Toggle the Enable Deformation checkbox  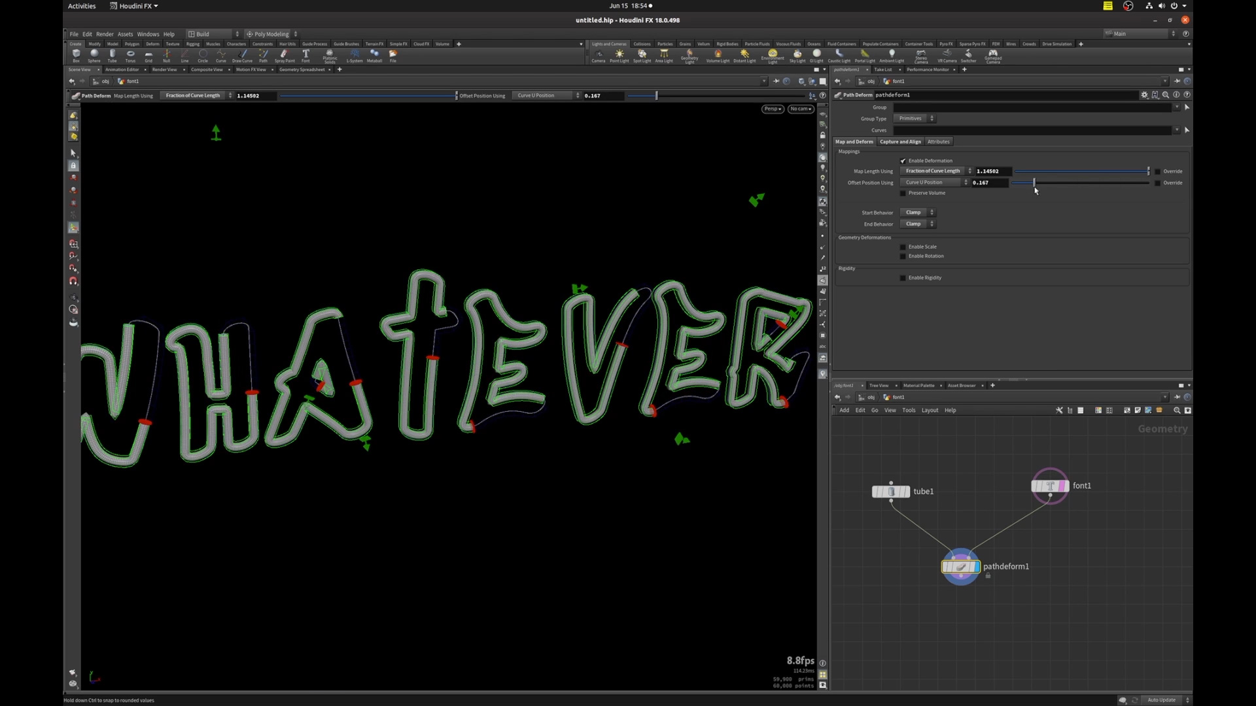903,161
